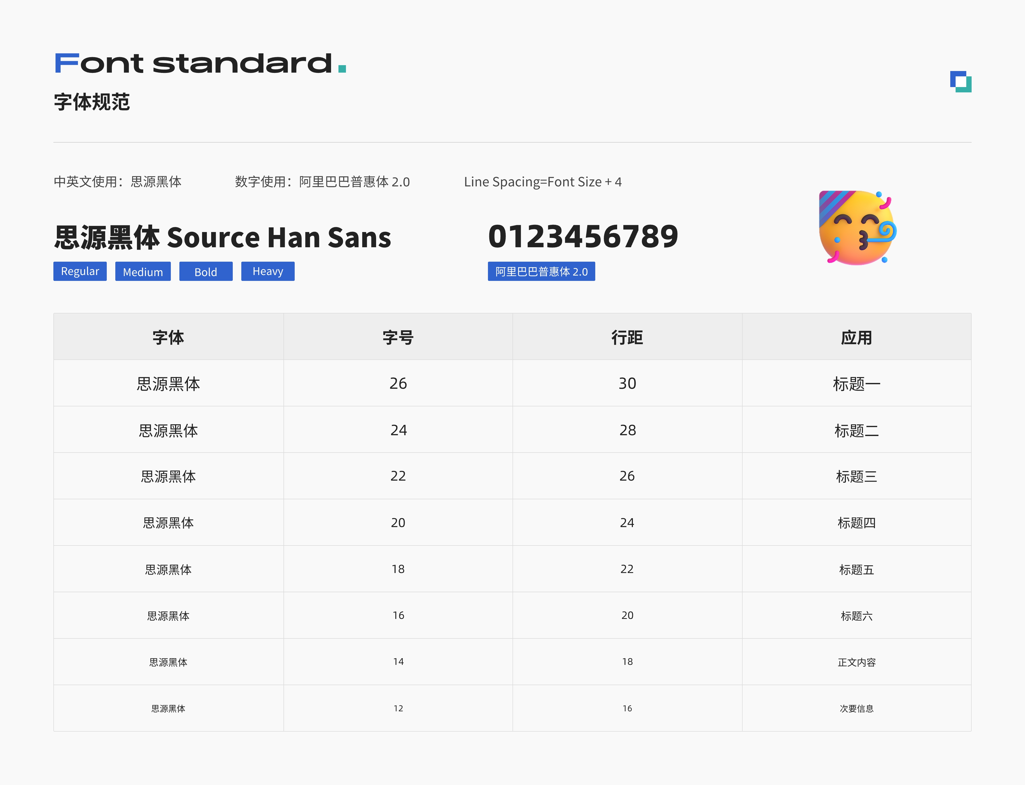1025x785 pixels.
Task: Click the 正文内容 cell
Action: 856,662
